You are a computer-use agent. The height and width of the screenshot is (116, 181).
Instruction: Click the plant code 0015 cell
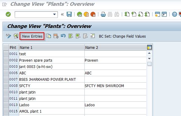click(14, 111)
